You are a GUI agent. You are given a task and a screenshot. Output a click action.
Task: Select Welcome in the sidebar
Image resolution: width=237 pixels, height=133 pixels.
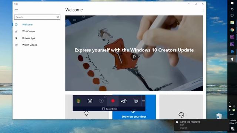coord(27,25)
